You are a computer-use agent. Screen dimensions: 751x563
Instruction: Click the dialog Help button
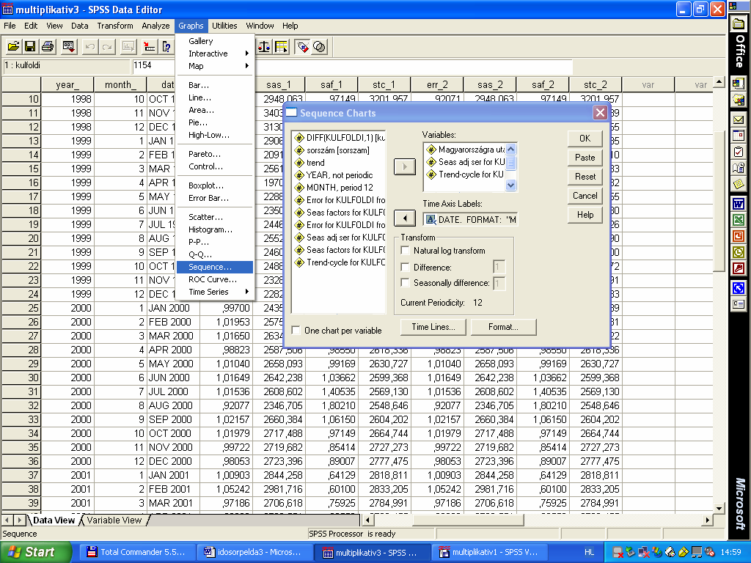(585, 215)
